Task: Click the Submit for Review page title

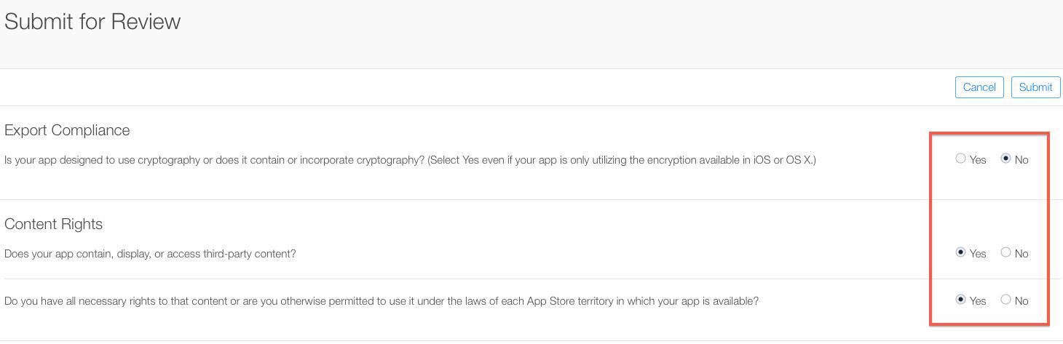Action: [x=92, y=22]
